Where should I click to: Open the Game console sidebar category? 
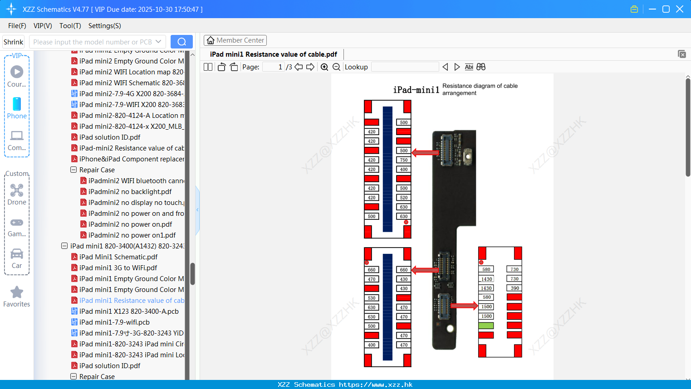17,227
